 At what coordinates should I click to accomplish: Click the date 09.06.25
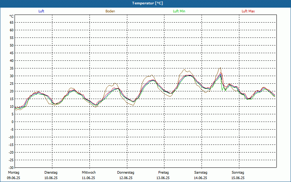point(13,178)
